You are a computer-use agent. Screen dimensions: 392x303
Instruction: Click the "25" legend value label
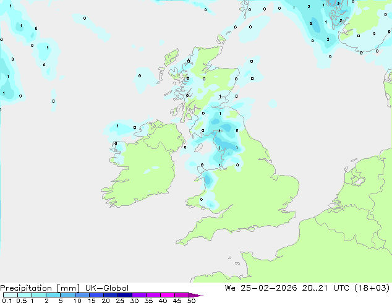120,301
